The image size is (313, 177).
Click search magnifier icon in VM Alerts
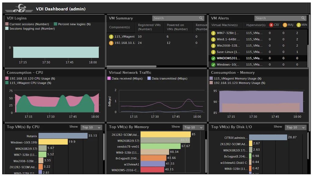pos(303,18)
